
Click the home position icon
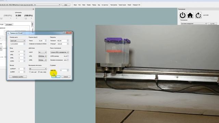point(190,15)
